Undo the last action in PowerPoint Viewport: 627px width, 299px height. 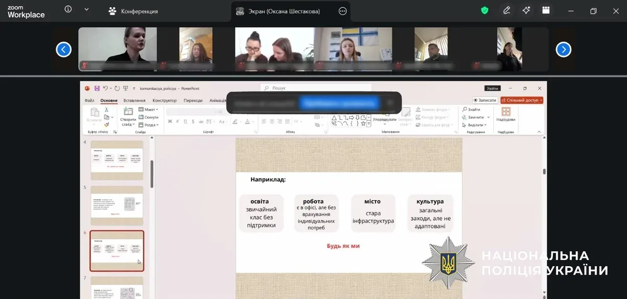pyautogui.click(x=105, y=89)
